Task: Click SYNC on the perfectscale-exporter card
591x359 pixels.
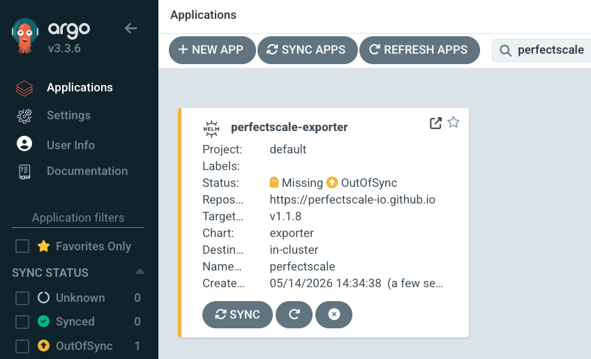Action: pos(237,314)
